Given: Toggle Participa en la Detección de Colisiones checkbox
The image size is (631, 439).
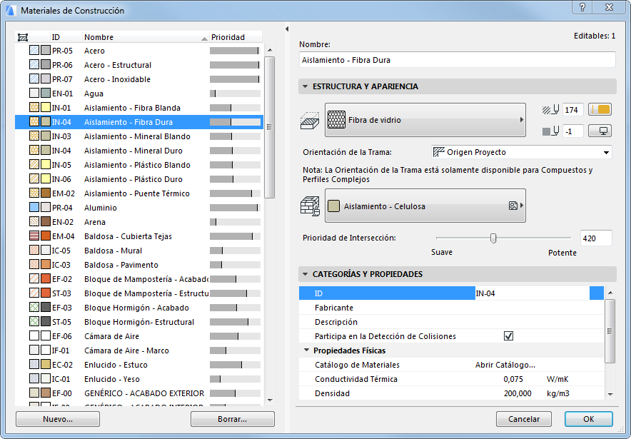Looking at the screenshot, I should coord(509,336).
